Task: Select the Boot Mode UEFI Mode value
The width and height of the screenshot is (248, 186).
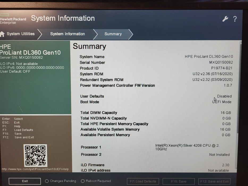Action: [222, 102]
